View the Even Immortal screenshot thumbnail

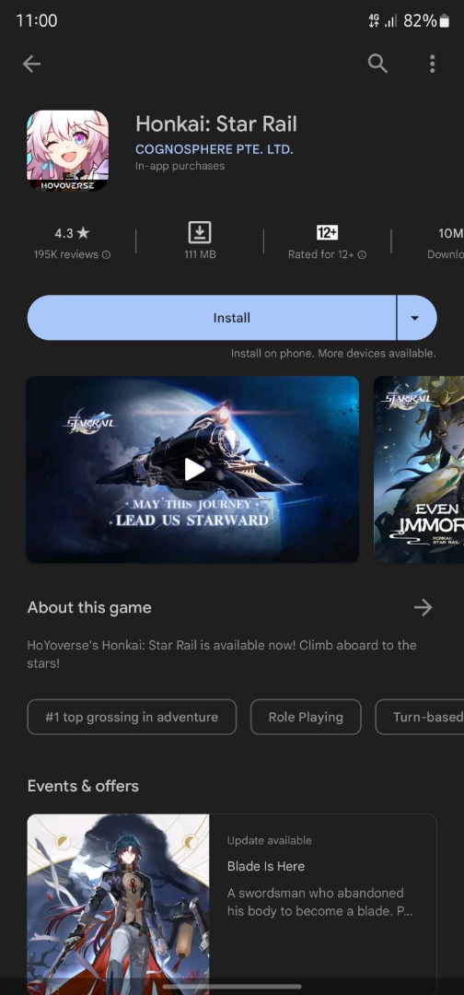(x=419, y=469)
